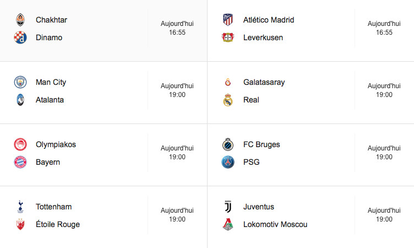Click the FC Bruges crest icon
The height and width of the screenshot is (248, 414).
point(228,144)
